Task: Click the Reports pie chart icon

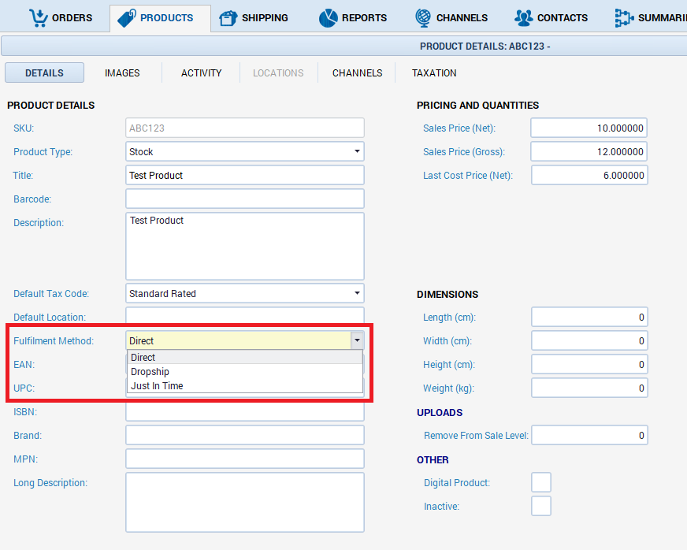Action: [329, 18]
